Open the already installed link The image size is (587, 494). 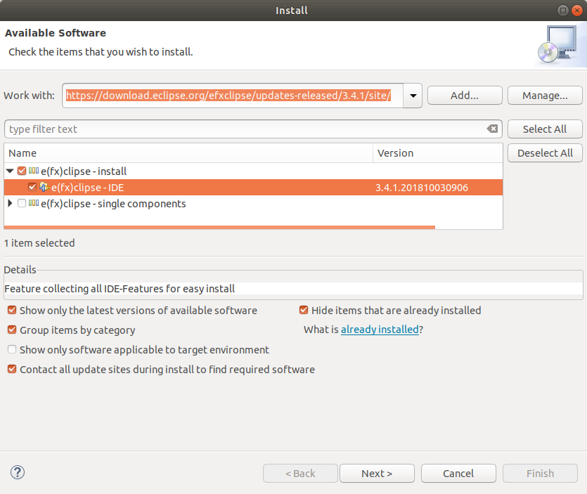pos(380,330)
